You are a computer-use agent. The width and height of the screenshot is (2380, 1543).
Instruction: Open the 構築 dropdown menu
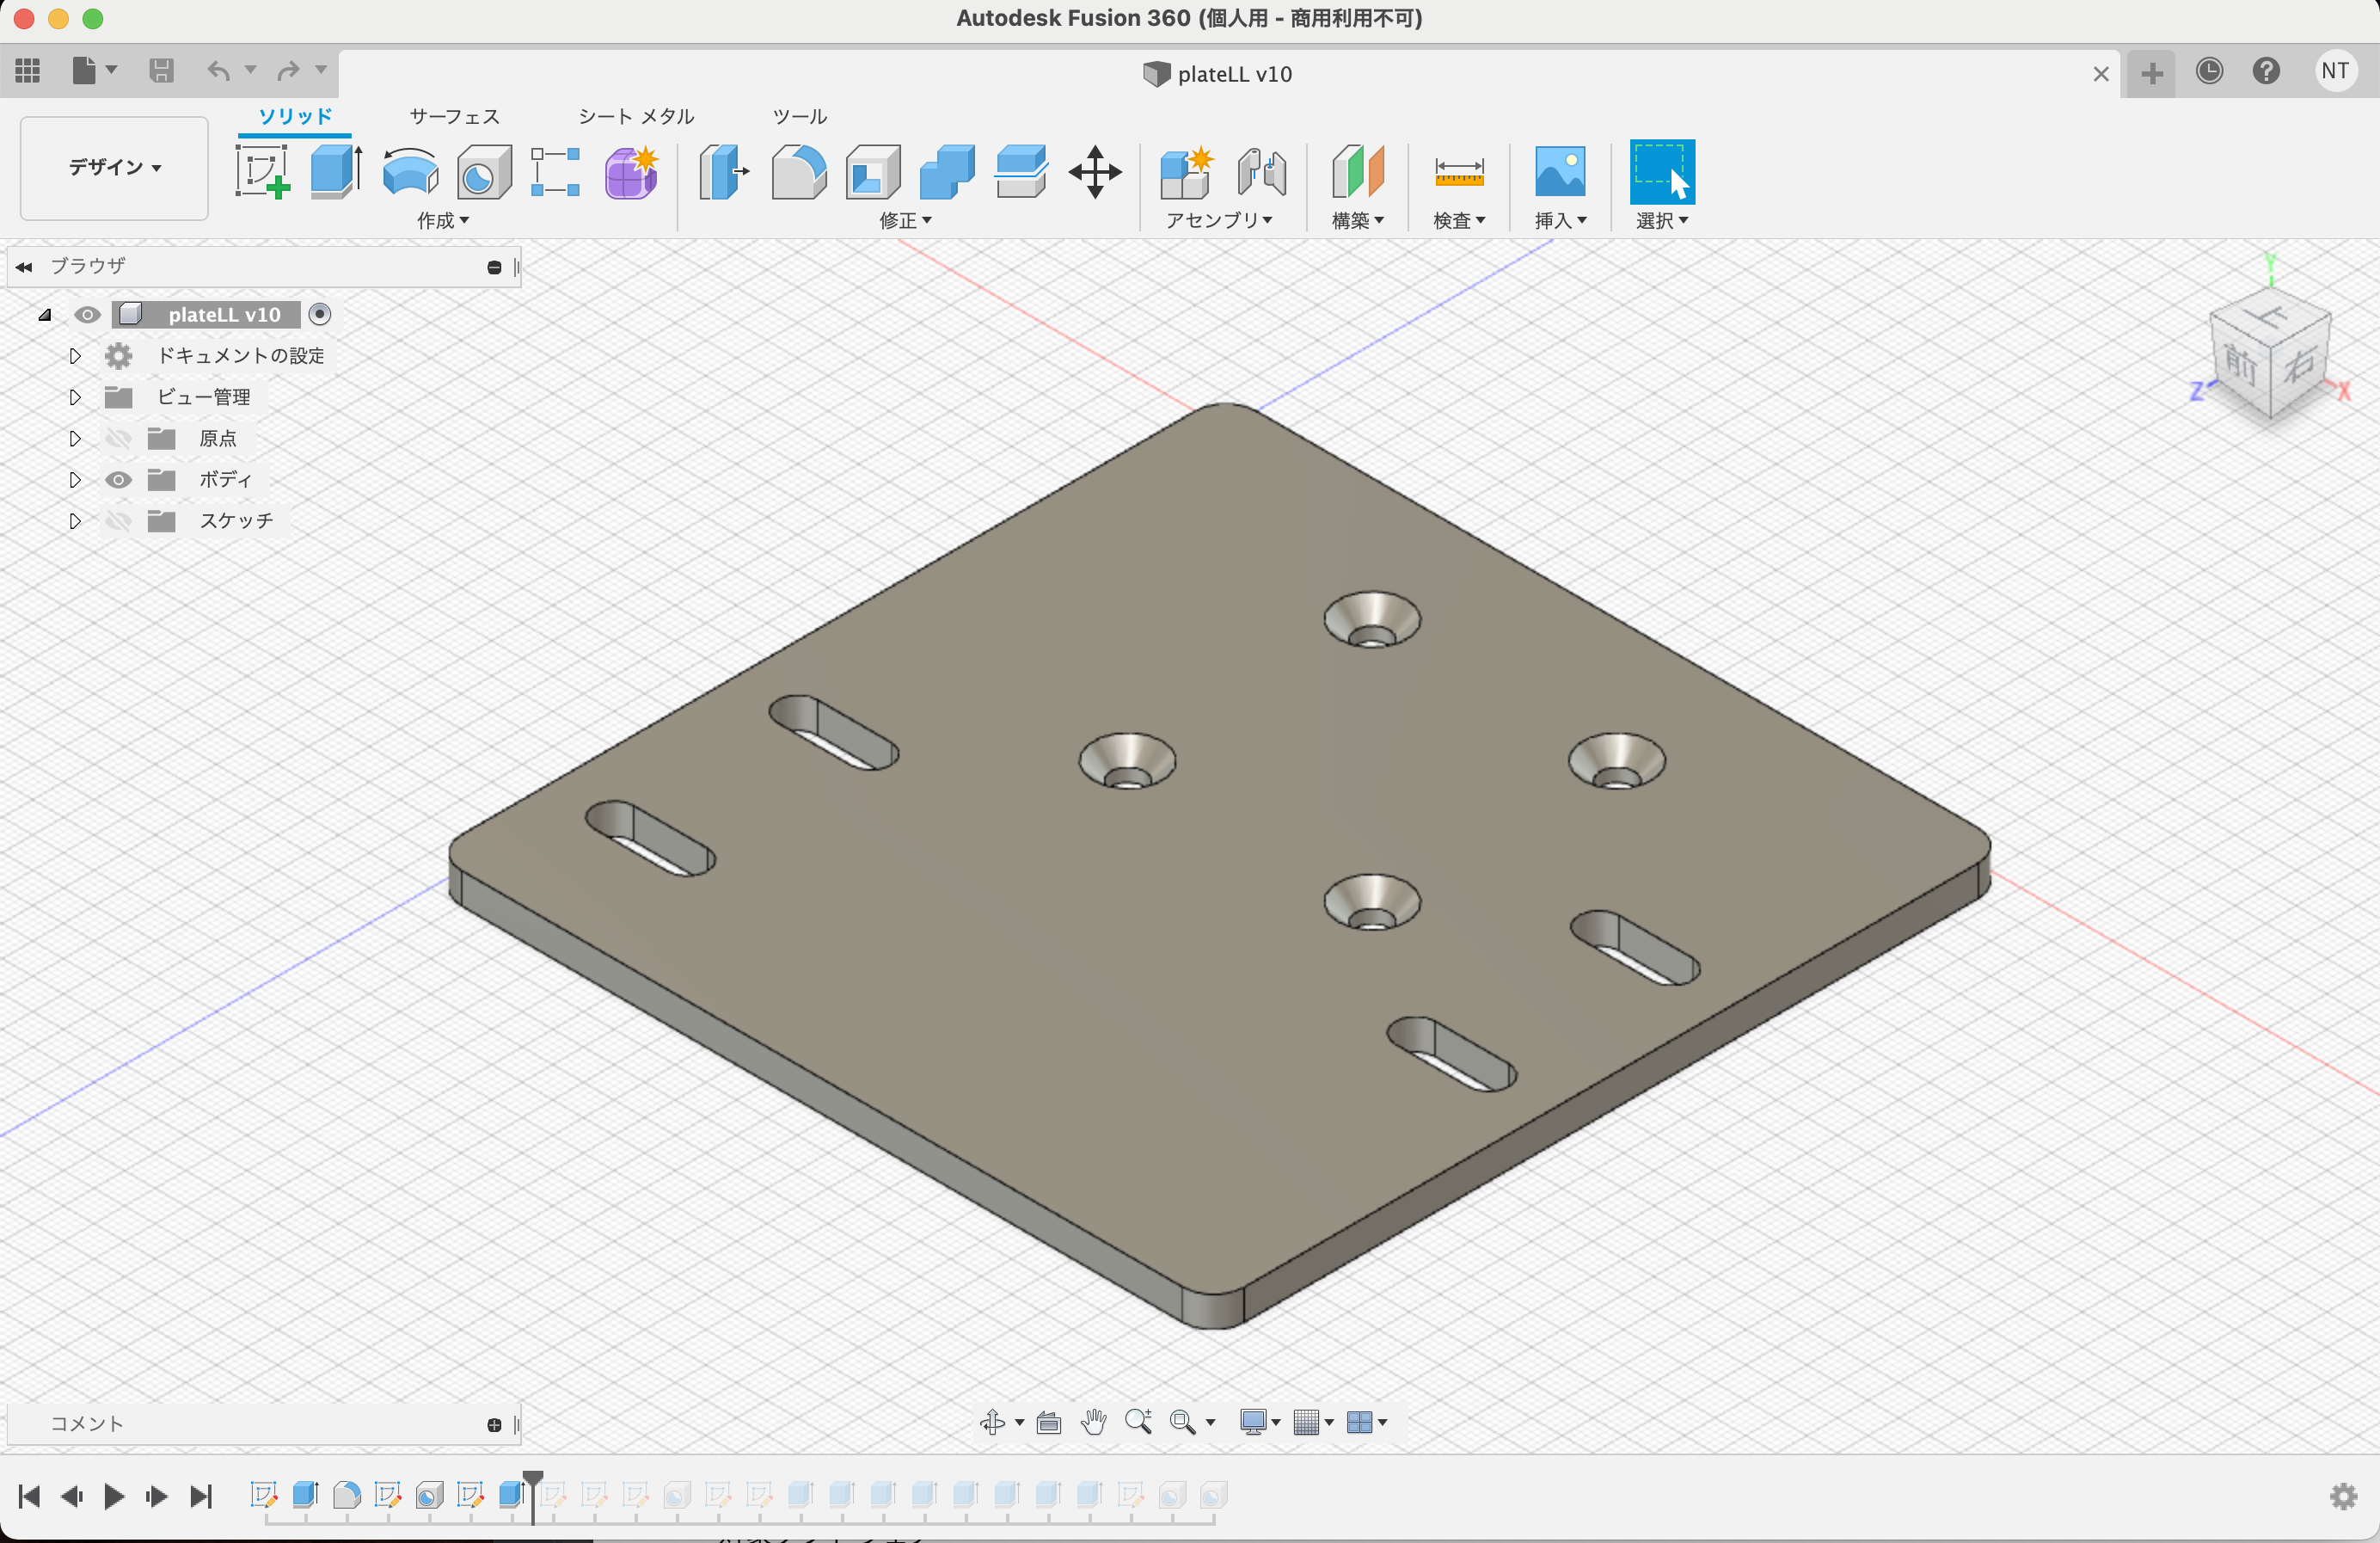[1357, 220]
